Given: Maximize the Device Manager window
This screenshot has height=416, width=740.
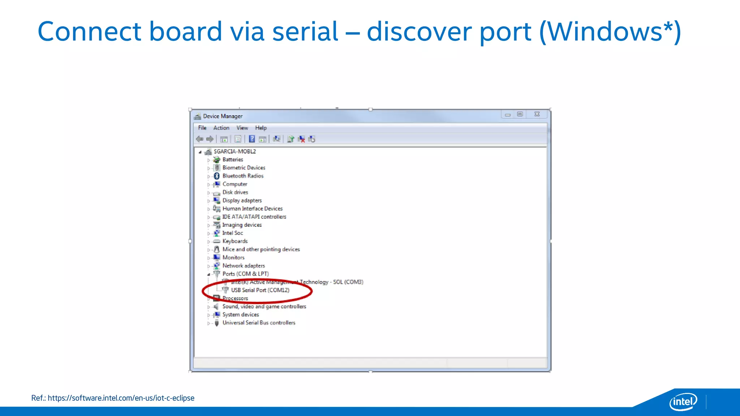Looking at the screenshot, I should (x=520, y=114).
